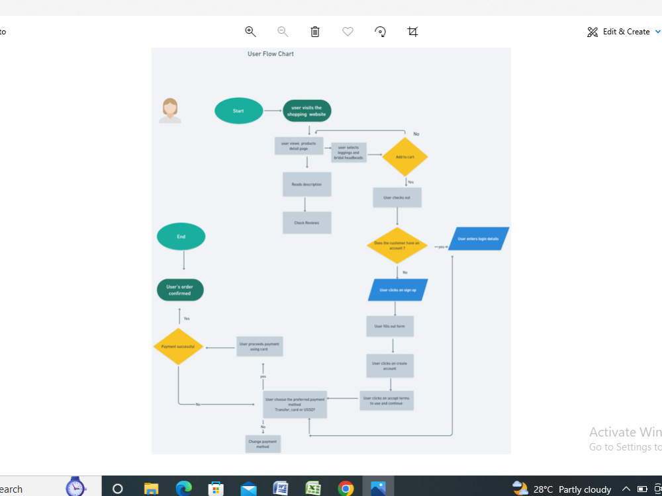This screenshot has width=662, height=496.
Task: Launch Google Chrome from the taskbar
Action: click(346, 489)
